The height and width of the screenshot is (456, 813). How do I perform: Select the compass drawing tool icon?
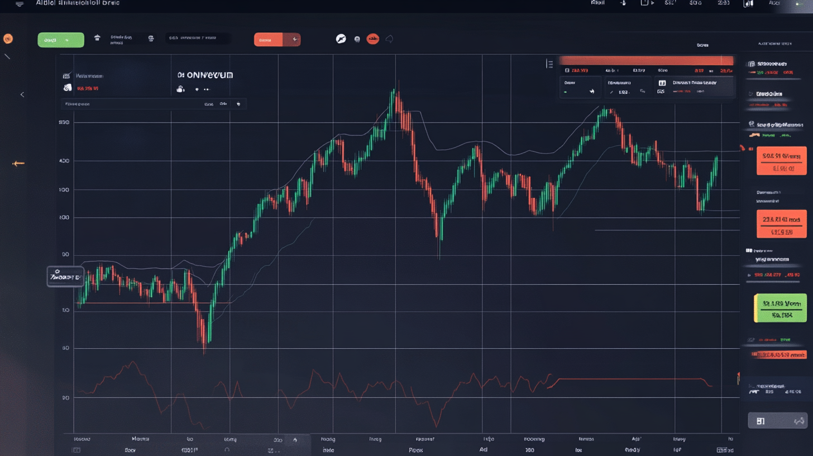(341, 39)
